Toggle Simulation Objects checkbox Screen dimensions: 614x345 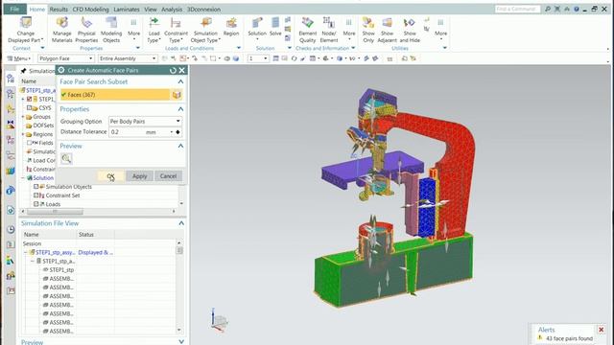tap(36, 187)
